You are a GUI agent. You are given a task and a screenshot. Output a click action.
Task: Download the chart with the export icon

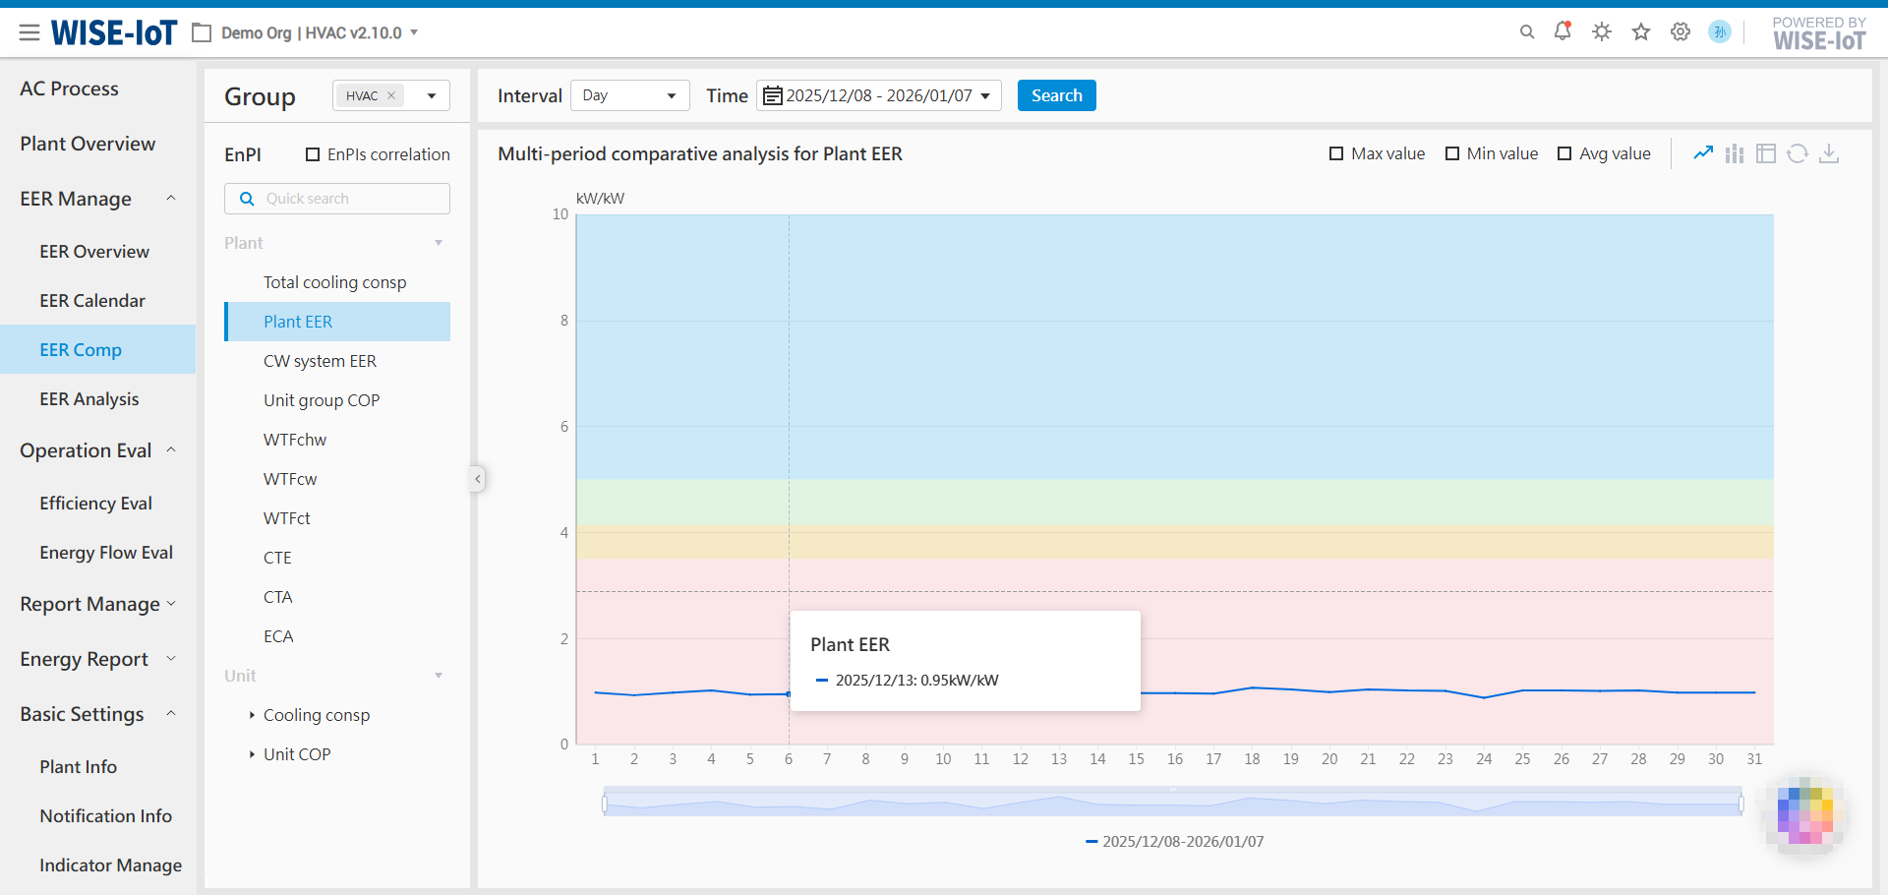(1829, 153)
